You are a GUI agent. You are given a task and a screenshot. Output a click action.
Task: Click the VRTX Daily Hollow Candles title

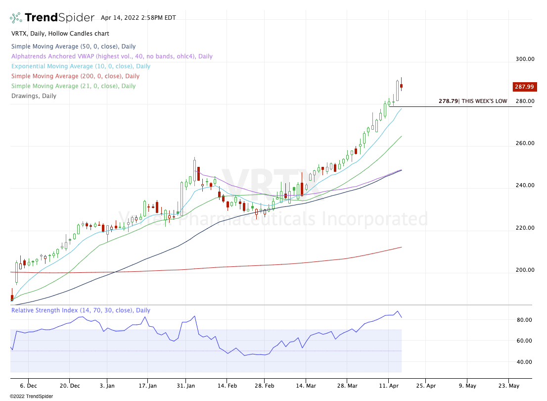(x=60, y=34)
